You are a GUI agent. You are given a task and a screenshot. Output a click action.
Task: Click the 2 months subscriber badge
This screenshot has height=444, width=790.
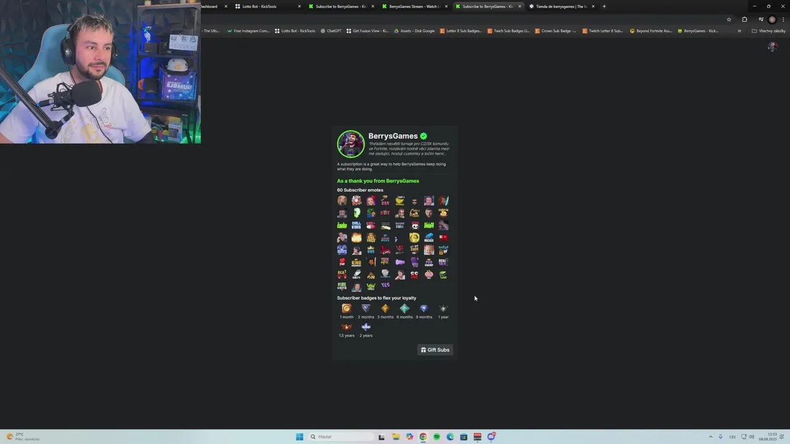[x=366, y=308]
